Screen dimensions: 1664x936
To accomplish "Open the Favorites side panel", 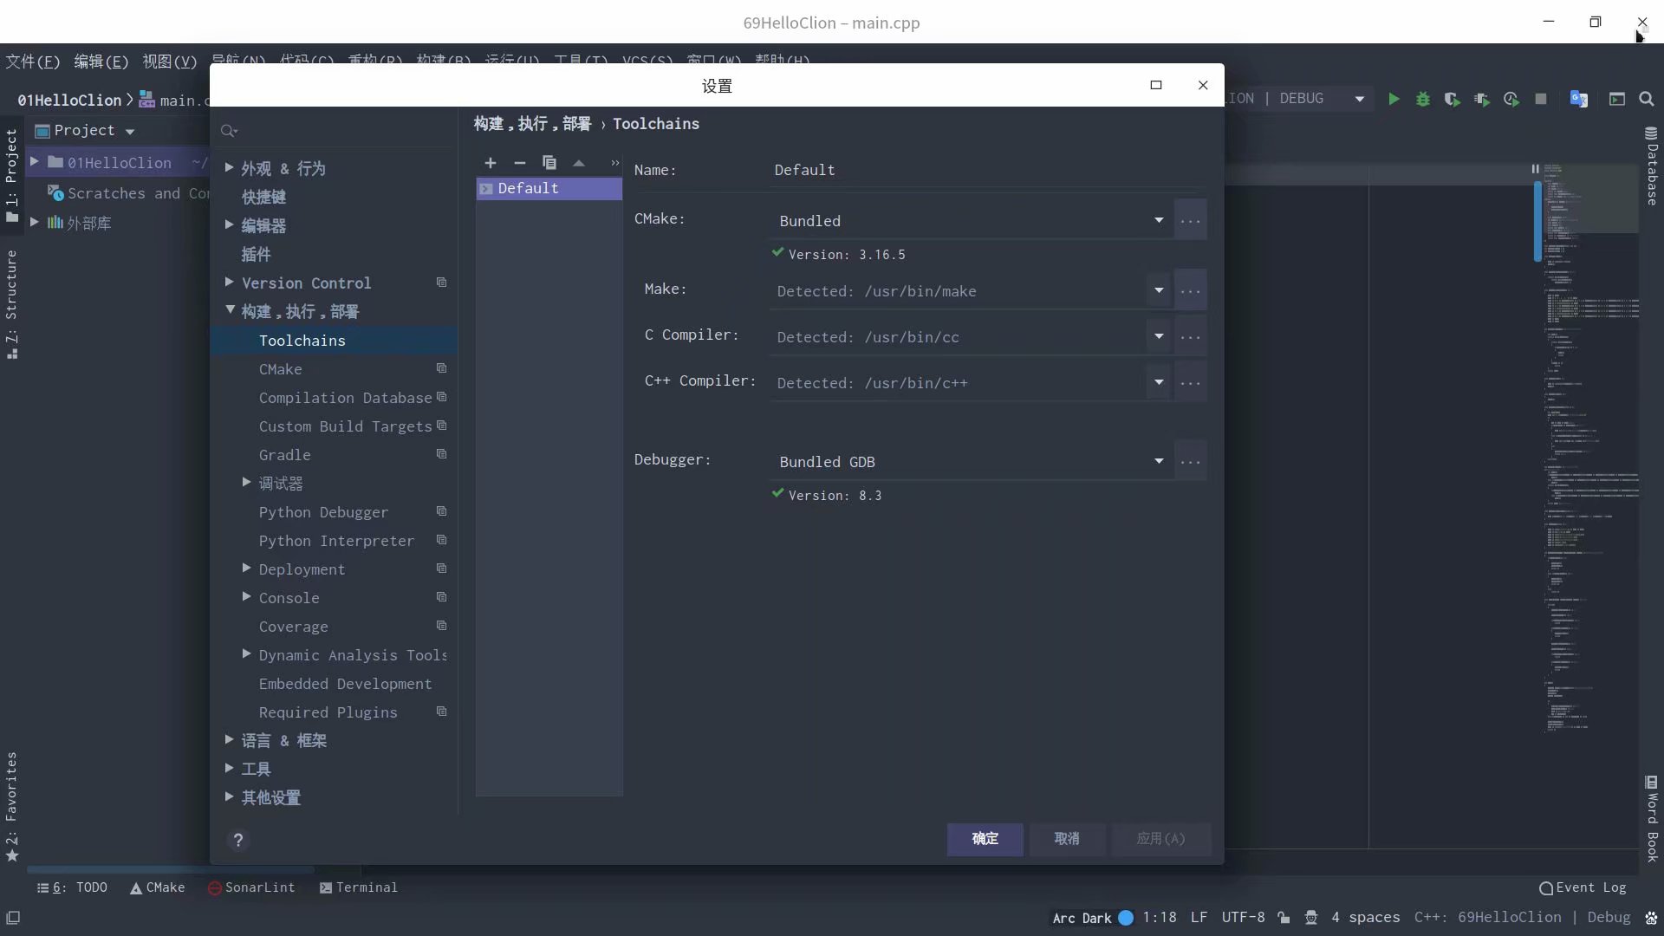I will (11, 806).
